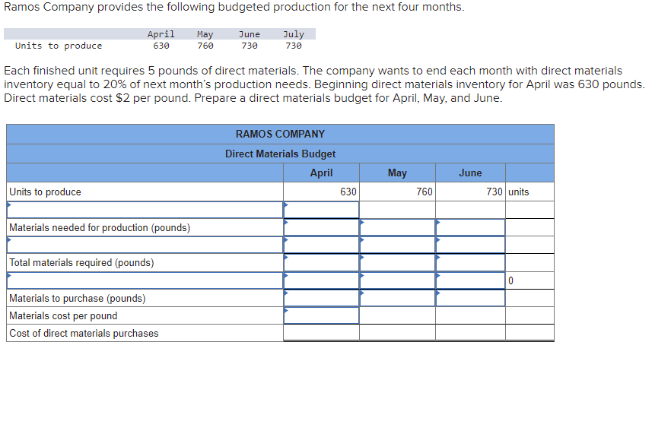Viewport: 671px width, 434px height.
Task: Click the 730 value in budget Units to produce row
Action: point(495,192)
